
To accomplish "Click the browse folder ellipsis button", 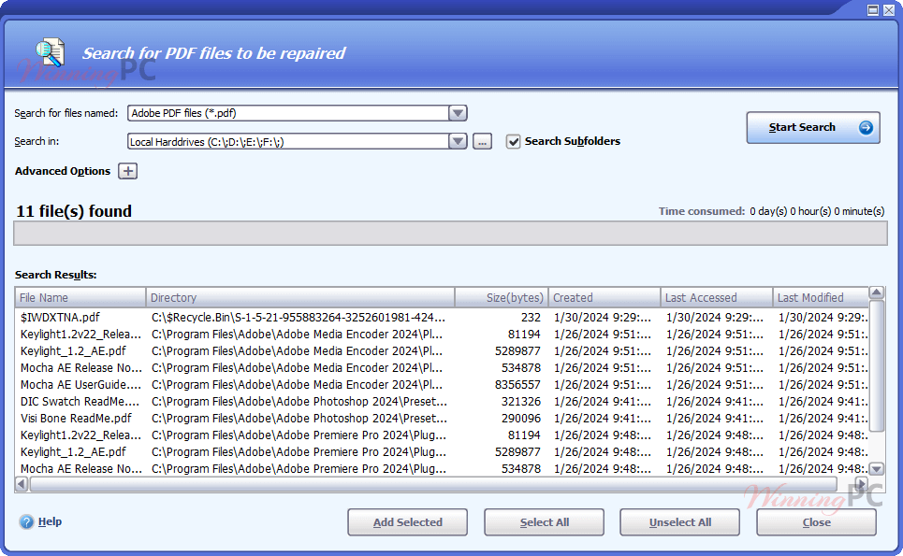I will coord(482,141).
